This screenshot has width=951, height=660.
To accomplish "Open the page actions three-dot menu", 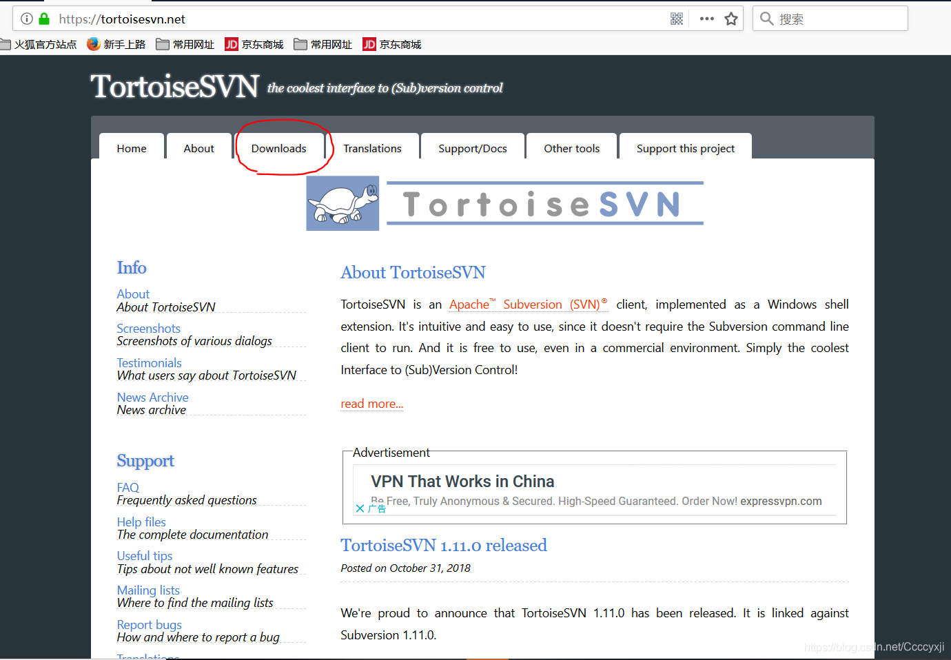I will [x=706, y=19].
